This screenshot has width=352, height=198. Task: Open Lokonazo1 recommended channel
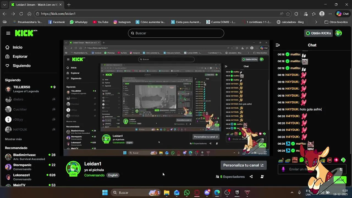click(30, 177)
